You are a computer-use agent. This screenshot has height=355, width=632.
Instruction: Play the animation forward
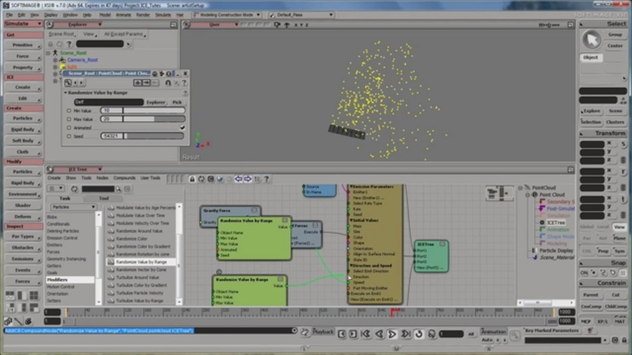click(x=392, y=334)
